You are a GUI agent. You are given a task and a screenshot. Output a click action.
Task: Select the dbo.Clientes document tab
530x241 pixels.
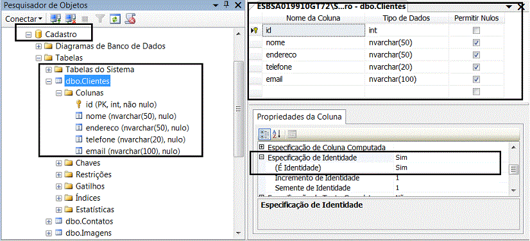331,7
